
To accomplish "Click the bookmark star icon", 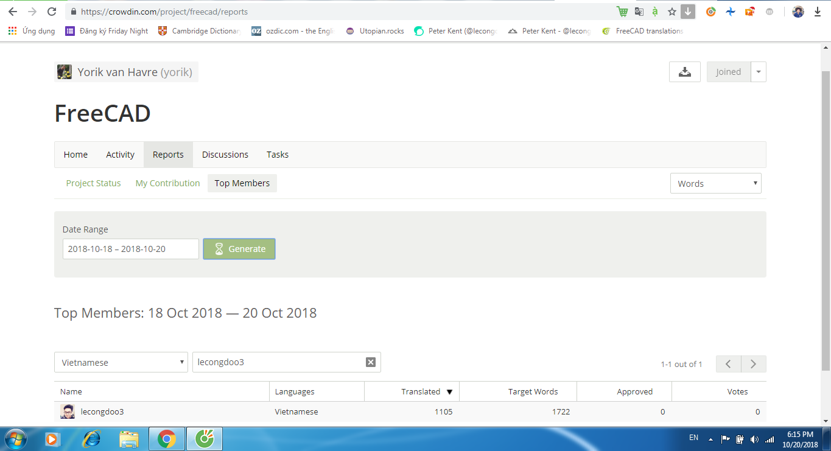I will pyautogui.click(x=672, y=12).
